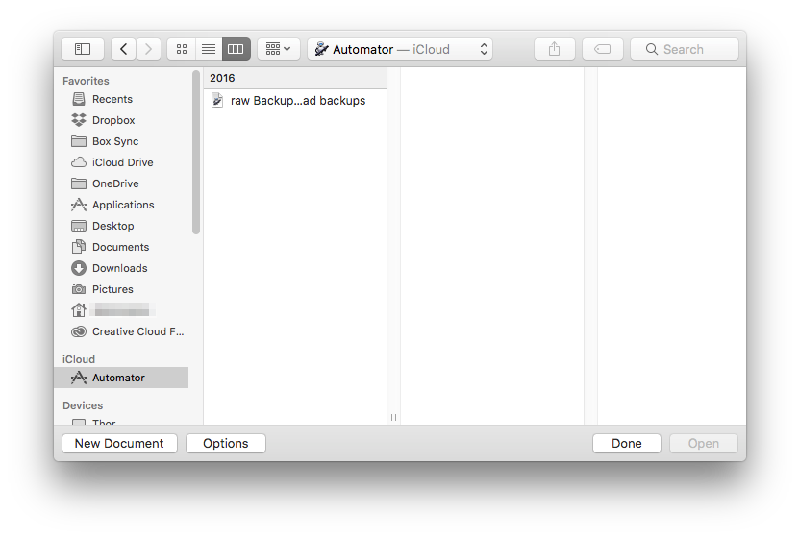
Task: Go back with the left chevron
Action: [123, 49]
